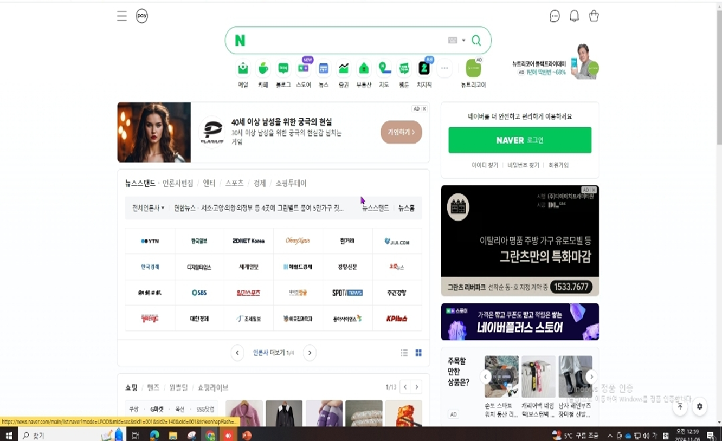Open the 뉴트리코어 ad shortcut icon
Viewport: 722px width, 441px height.
pyautogui.click(x=473, y=68)
